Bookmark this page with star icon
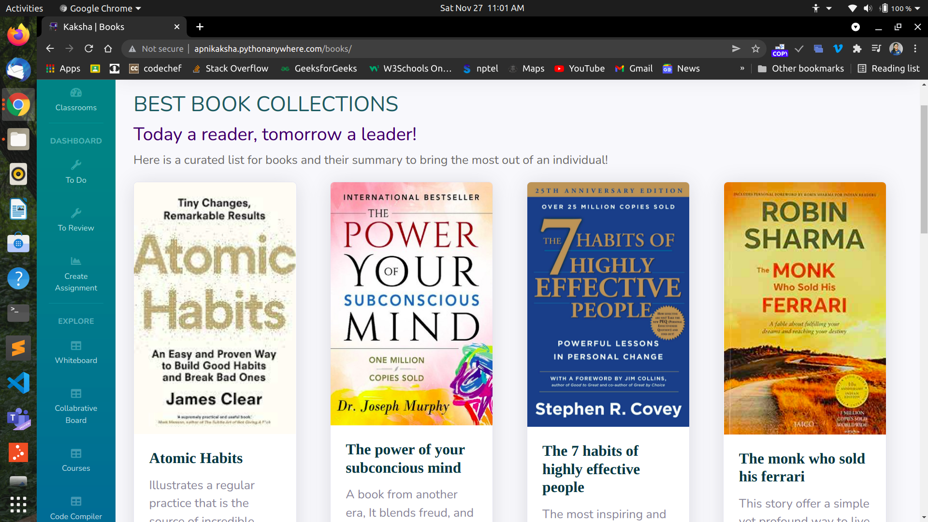This screenshot has width=928, height=522. (x=755, y=49)
